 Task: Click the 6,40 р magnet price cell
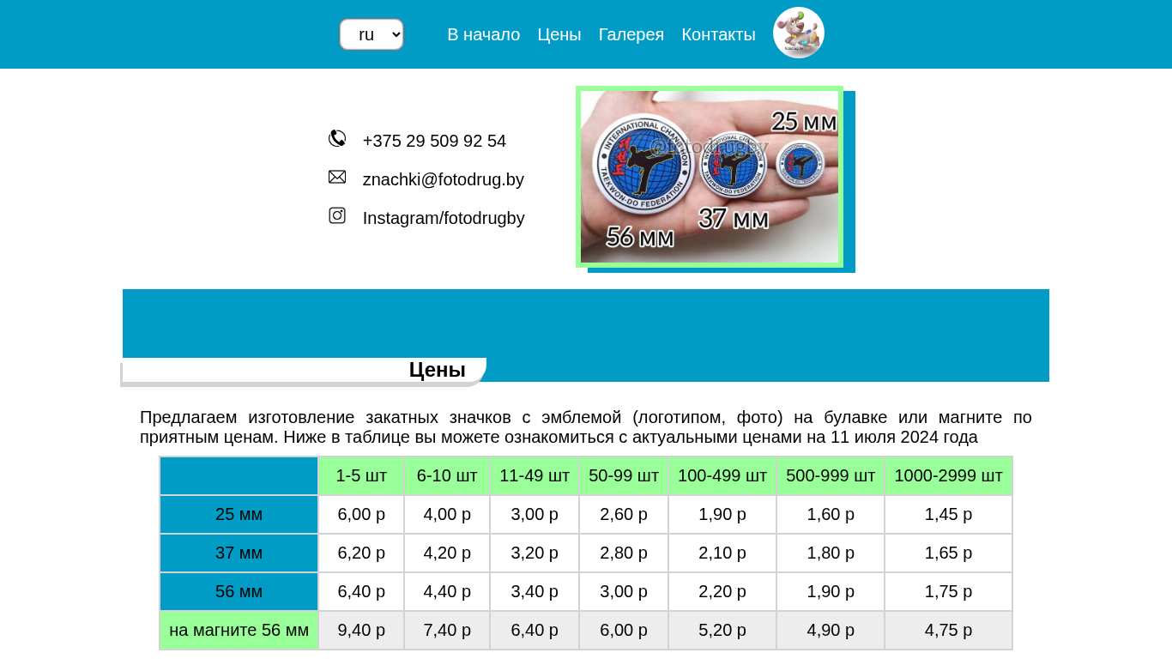click(x=535, y=631)
